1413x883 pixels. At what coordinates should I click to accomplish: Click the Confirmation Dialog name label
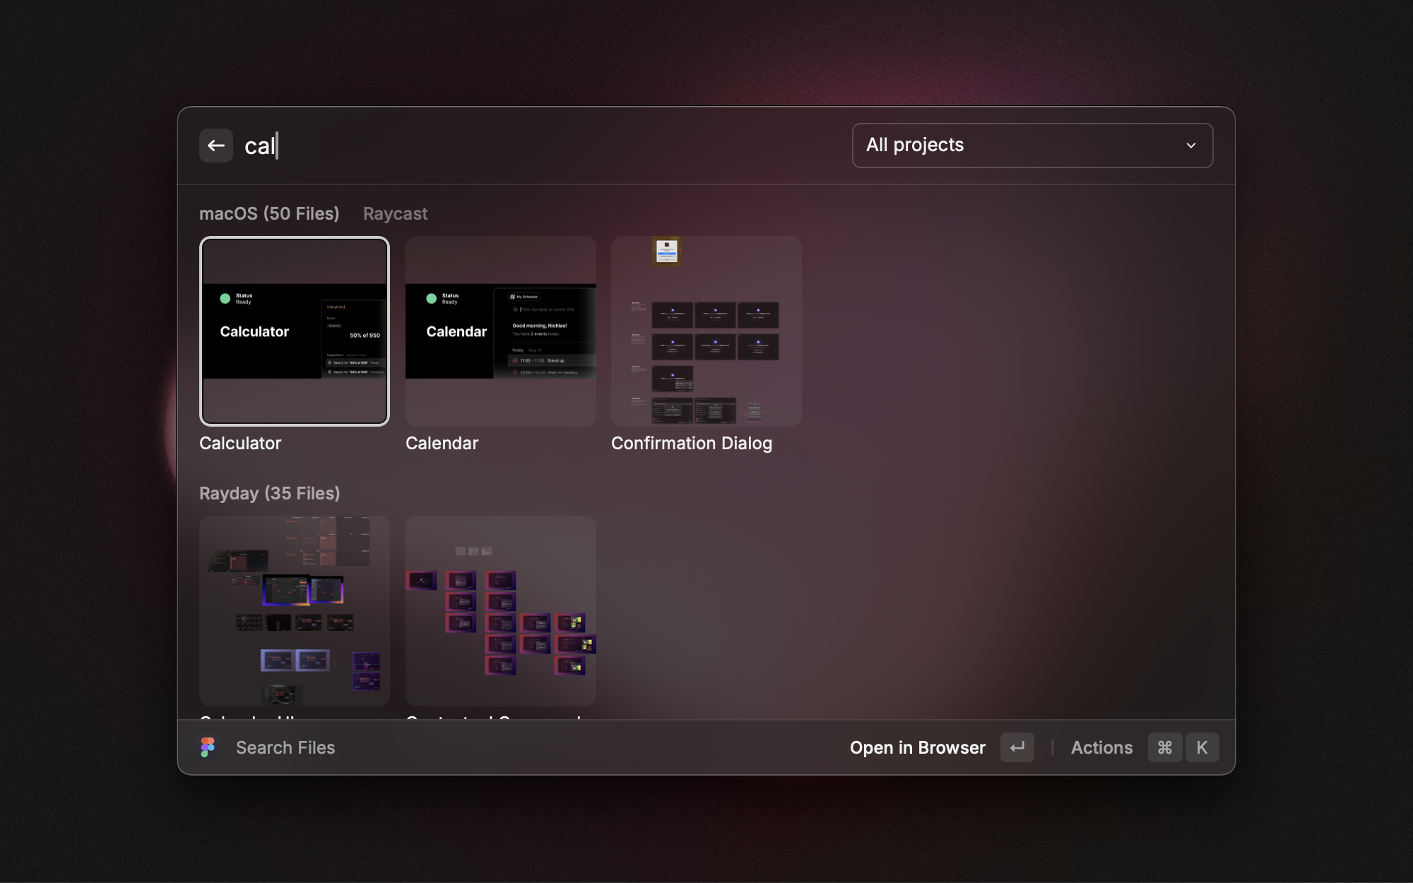pyautogui.click(x=691, y=443)
